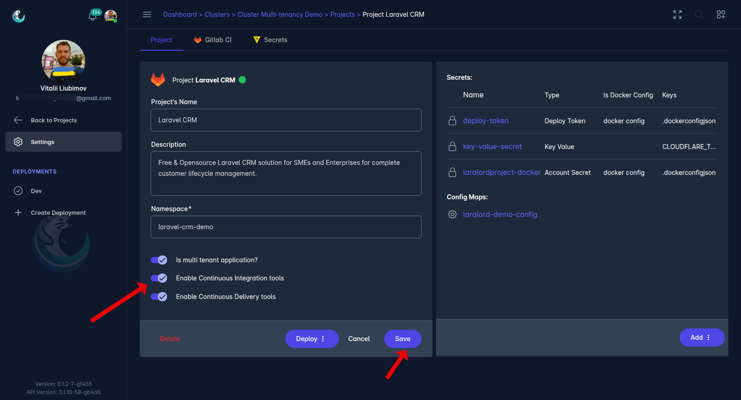The width and height of the screenshot is (741, 400).
Task: Click the back arrow icon beside Back to Projects
Action: click(x=18, y=120)
